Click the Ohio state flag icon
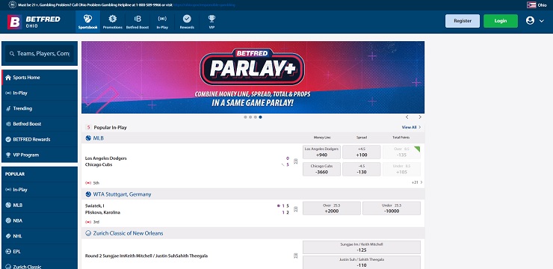The width and height of the screenshot is (553, 269). (531, 5)
